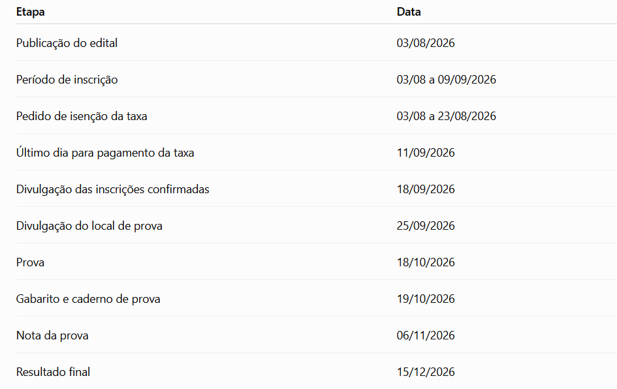This screenshot has height=389, width=617.
Task: Click the date 19/10/2026
Action: [425, 299]
